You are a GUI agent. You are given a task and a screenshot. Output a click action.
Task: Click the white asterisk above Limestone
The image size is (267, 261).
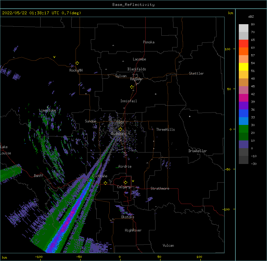pyautogui.click(x=48, y=107)
